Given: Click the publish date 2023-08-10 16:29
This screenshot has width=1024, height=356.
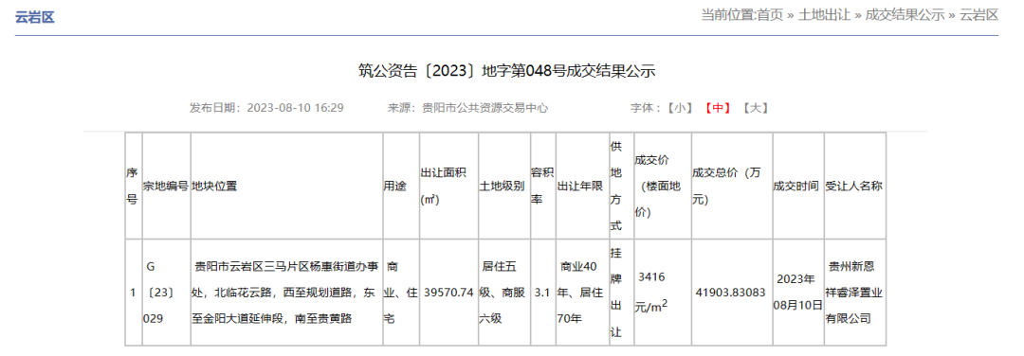Looking at the screenshot, I should [295, 108].
